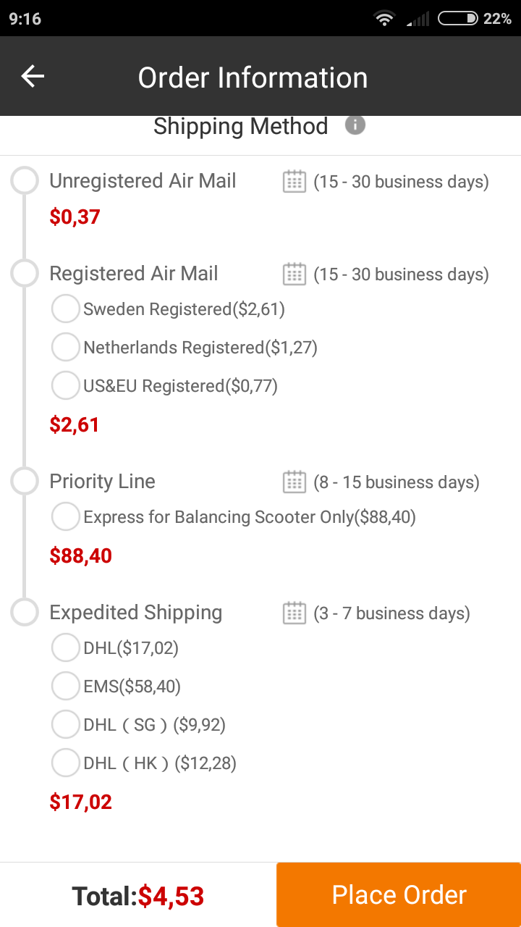Choose DHL ($17,02) shipping
Image resolution: width=521 pixels, height=927 pixels.
[x=66, y=647]
